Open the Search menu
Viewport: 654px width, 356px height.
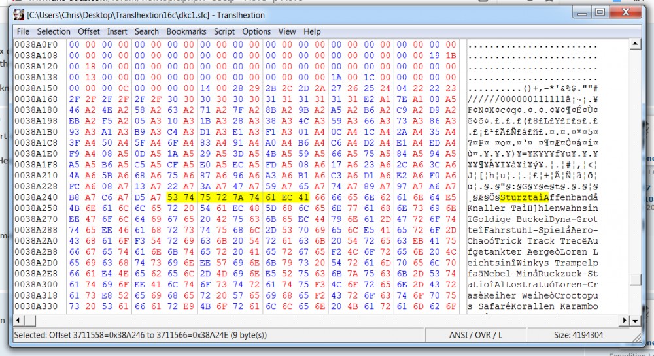[146, 31]
